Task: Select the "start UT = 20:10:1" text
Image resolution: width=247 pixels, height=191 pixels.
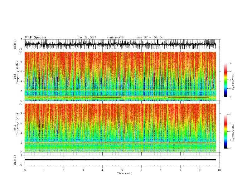Action: 151,37
